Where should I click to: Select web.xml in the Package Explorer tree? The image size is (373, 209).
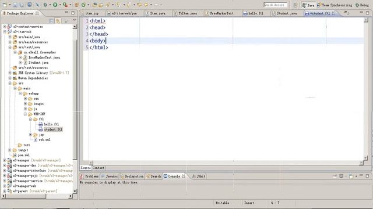coord(44,140)
